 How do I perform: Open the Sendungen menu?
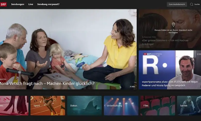[18, 4]
